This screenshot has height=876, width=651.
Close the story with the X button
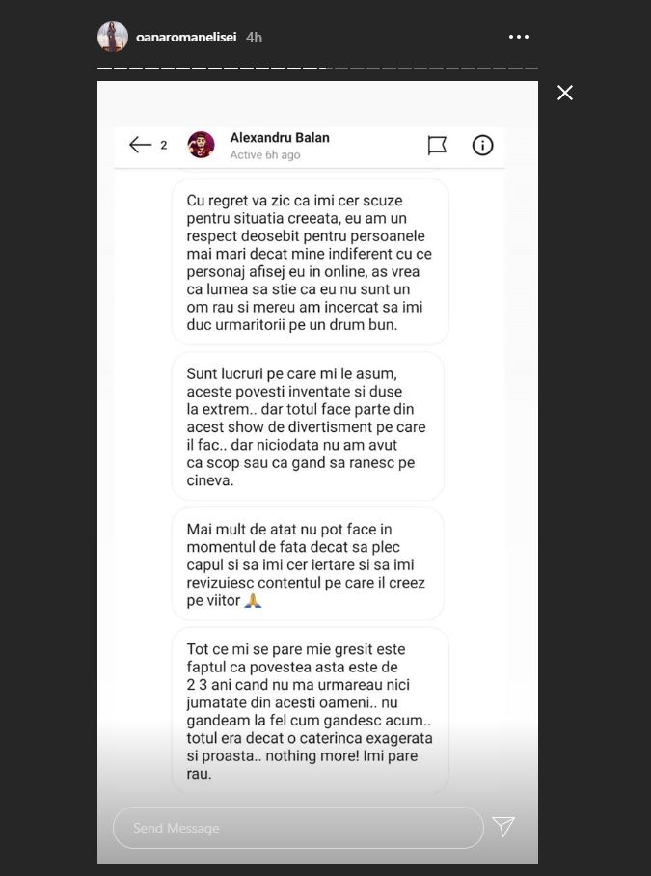565,93
